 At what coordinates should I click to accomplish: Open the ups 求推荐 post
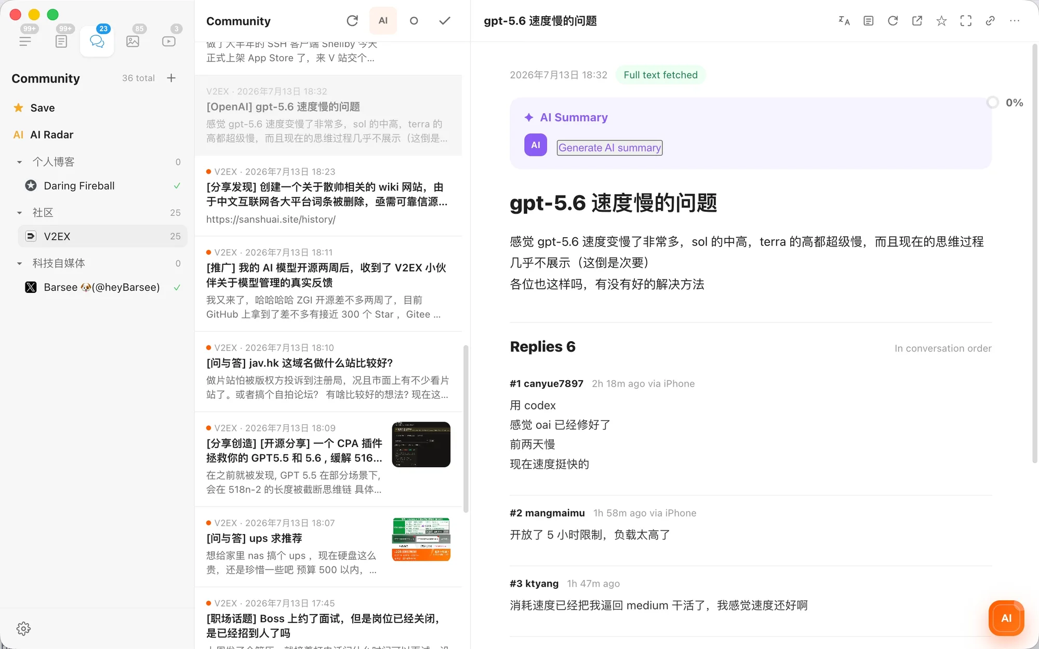click(328, 547)
